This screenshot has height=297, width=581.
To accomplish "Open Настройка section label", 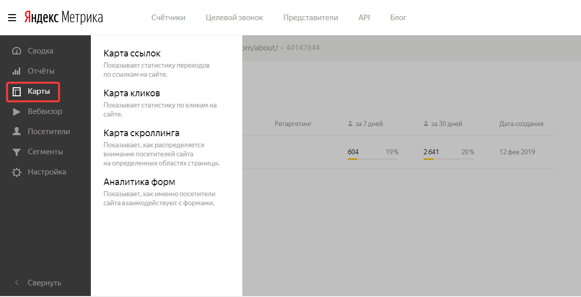I will (46, 172).
